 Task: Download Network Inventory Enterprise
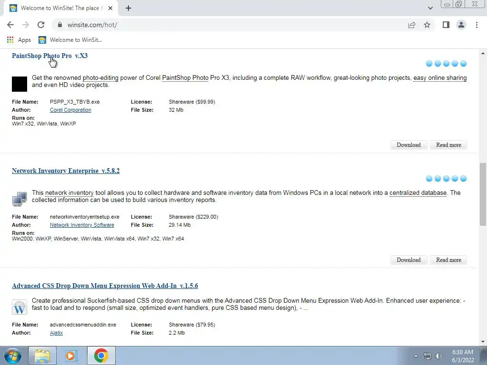pos(409,260)
